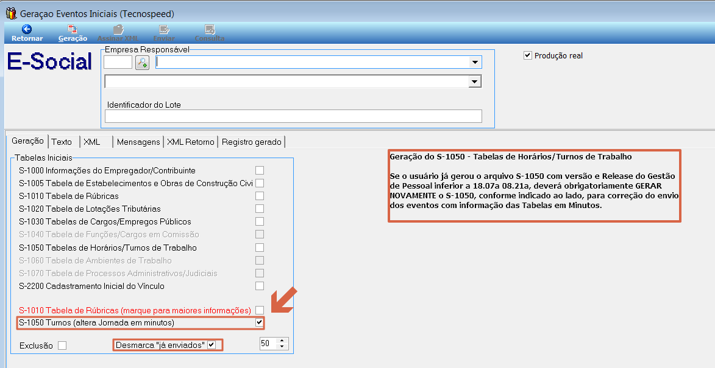Check S-1010 Tabela de Rúbricas red option

[260, 310]
